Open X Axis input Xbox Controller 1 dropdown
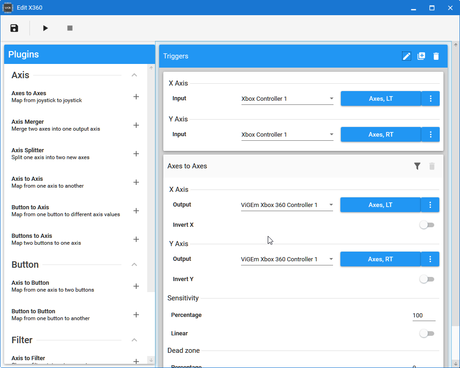This screenshot has width=460, height=368. (287, 99)
